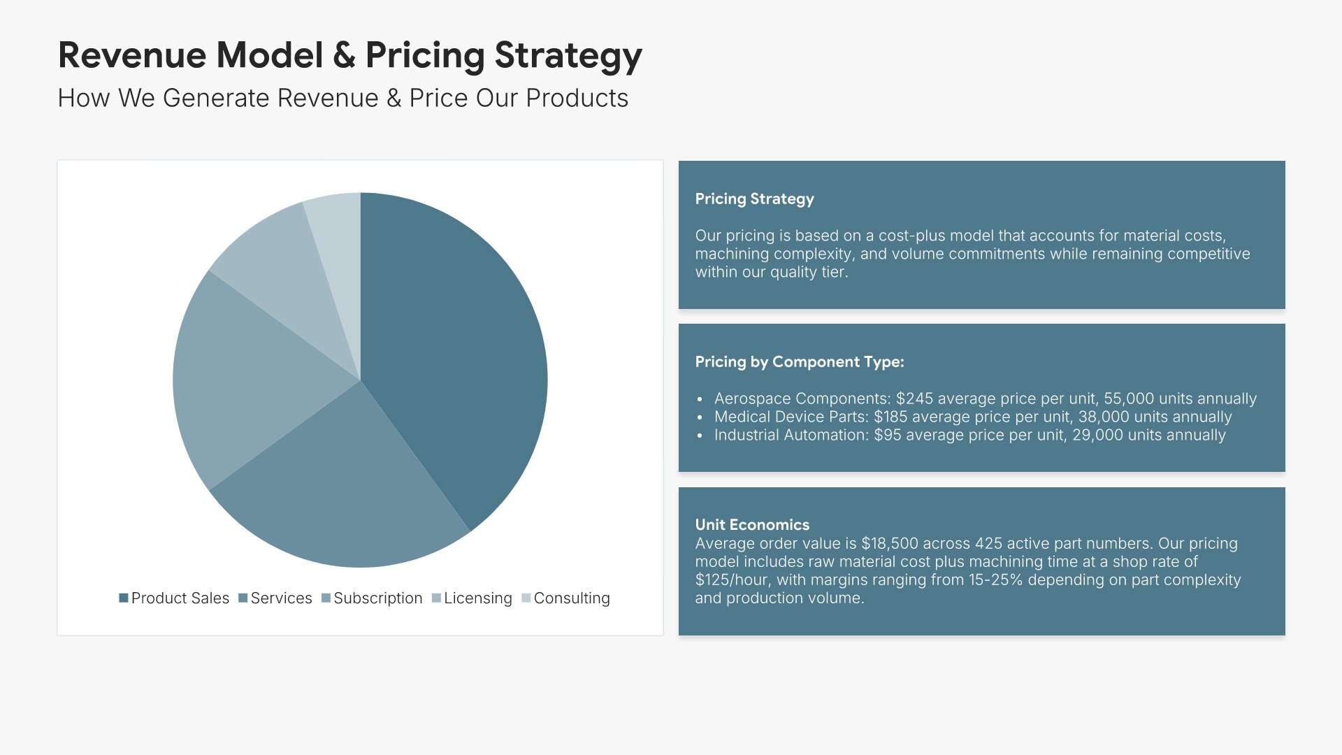Click the Pricing by Component Type heading
Screen dimensions: 1342x755
click(x=799, y=362)
